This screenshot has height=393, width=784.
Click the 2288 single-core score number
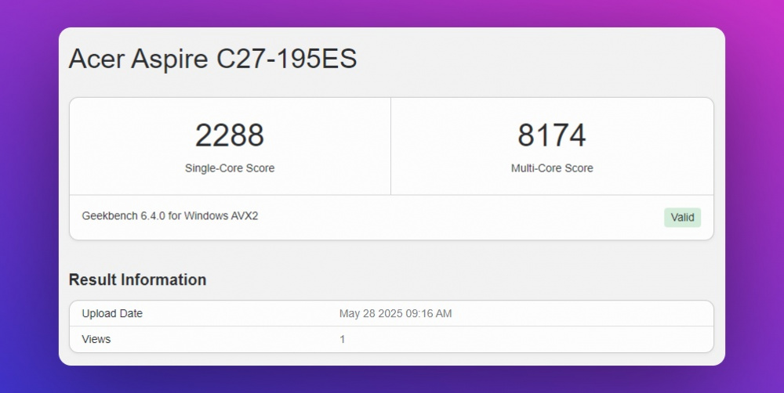pyautogui.click(x=230, y=135)
